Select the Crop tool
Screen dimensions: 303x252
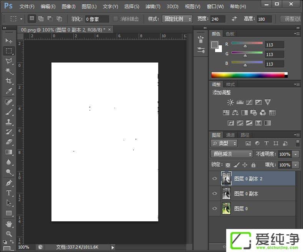[x=9, y=81]
